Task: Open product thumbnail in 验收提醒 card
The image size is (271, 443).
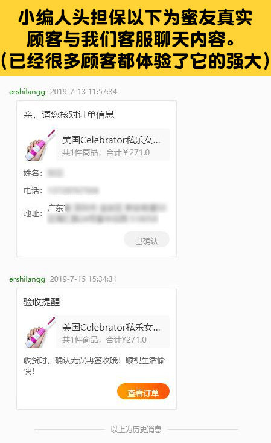Action: click(40, 332)
